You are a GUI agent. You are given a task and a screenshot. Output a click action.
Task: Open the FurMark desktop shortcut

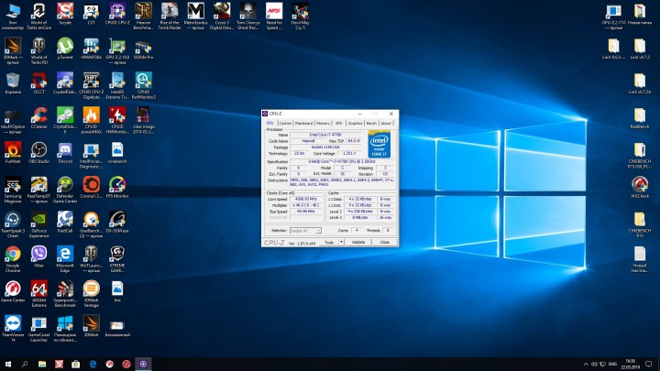coord(13,153)
